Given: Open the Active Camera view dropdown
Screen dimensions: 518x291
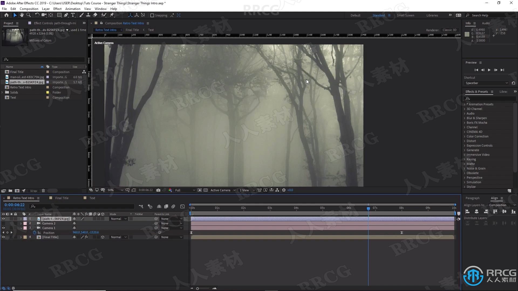Looking at the screenshot, I should [223, 190].
